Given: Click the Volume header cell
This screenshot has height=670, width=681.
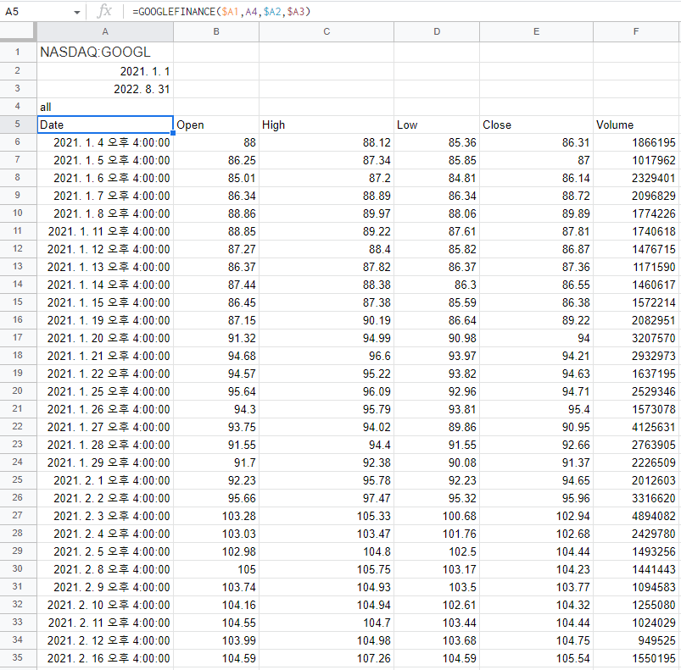Looking at the screenshot, I should tap(636, 125).
